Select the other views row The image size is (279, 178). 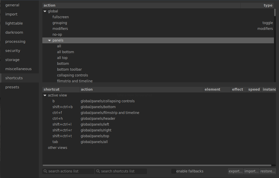tap(58, 148)
